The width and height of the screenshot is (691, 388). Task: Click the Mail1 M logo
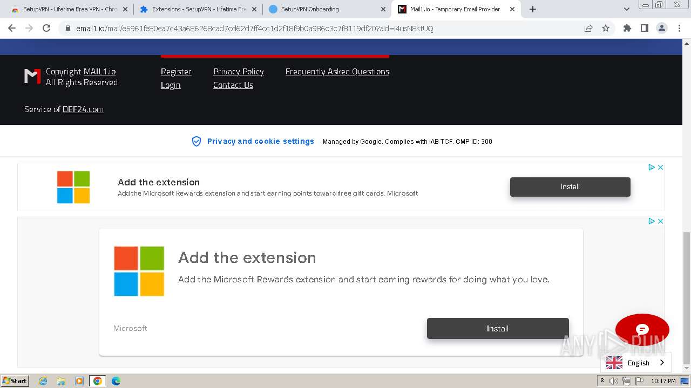pos(32,77)
